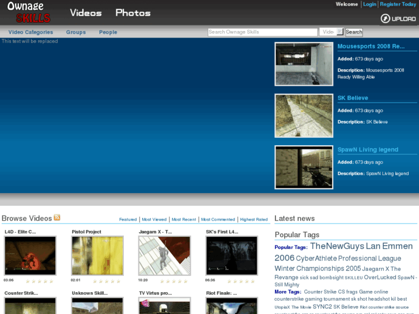The height and width of the screenshot is (314, 419).
Task: Open the Mousesports 2008 featured thumbnail
Action: pyautogui.click(x=304, y=64)
